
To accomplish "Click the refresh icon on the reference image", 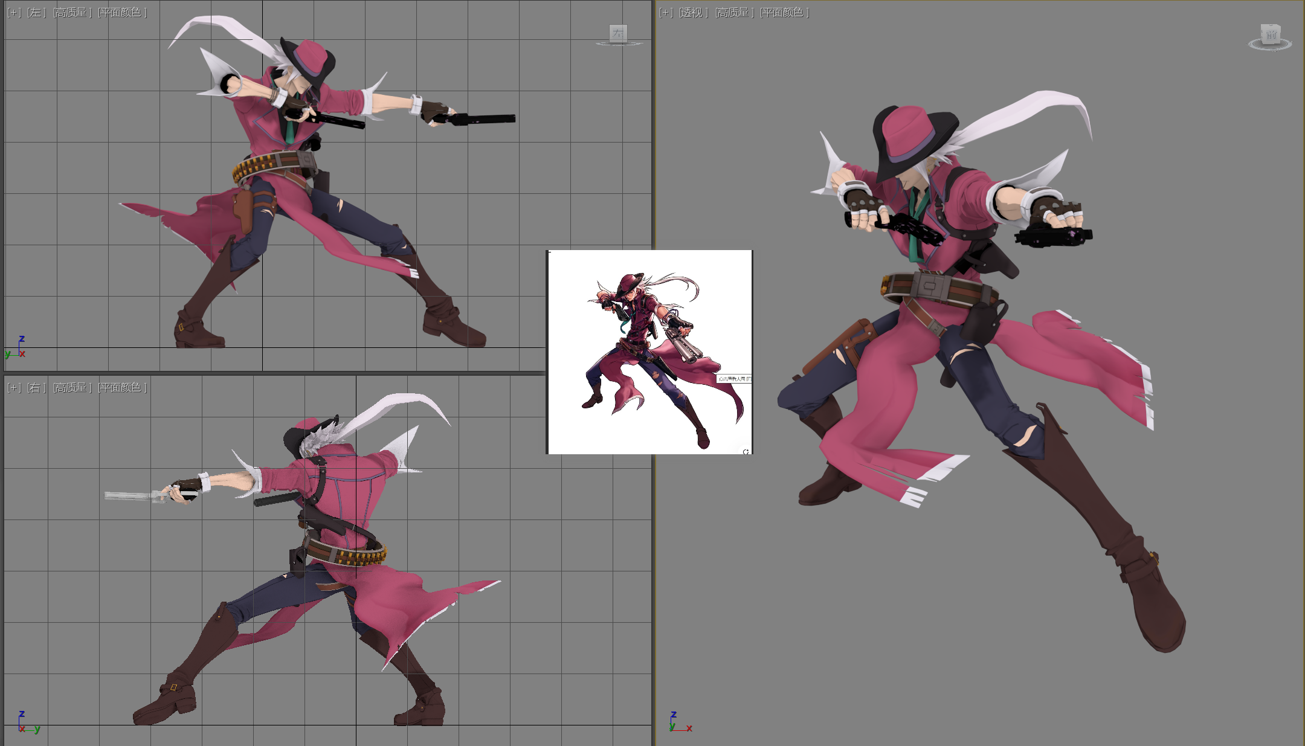I will [x=746, y=451].
